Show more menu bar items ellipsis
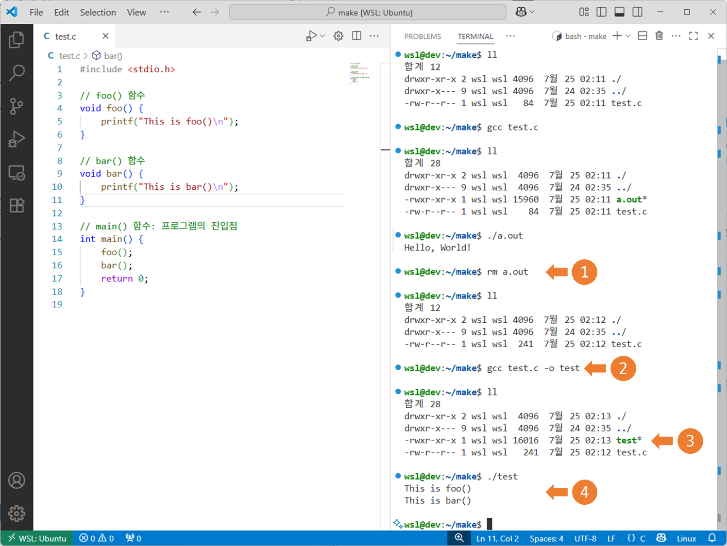 165,12
